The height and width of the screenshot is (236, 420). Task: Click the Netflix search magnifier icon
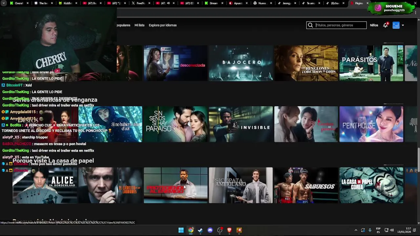point(310,25)
